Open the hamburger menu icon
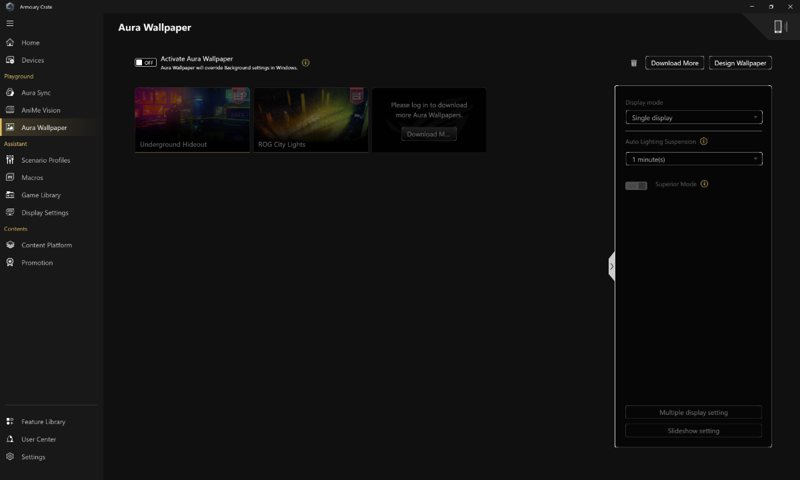The width and height of the screenshot is (800, 480). (x=10, y=23)
